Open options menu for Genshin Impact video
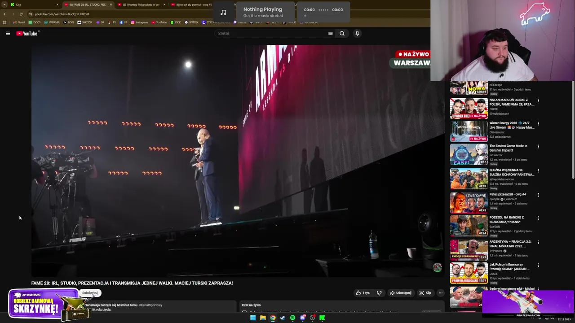The width and height of the screenshot is (575, 323). point(539,146)
